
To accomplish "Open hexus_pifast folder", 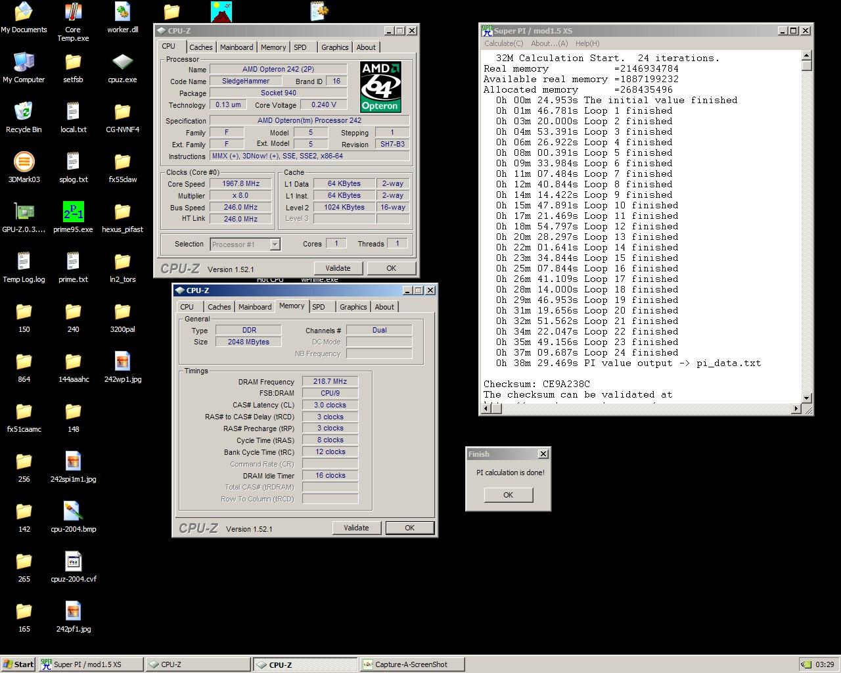I will (122, 218).
